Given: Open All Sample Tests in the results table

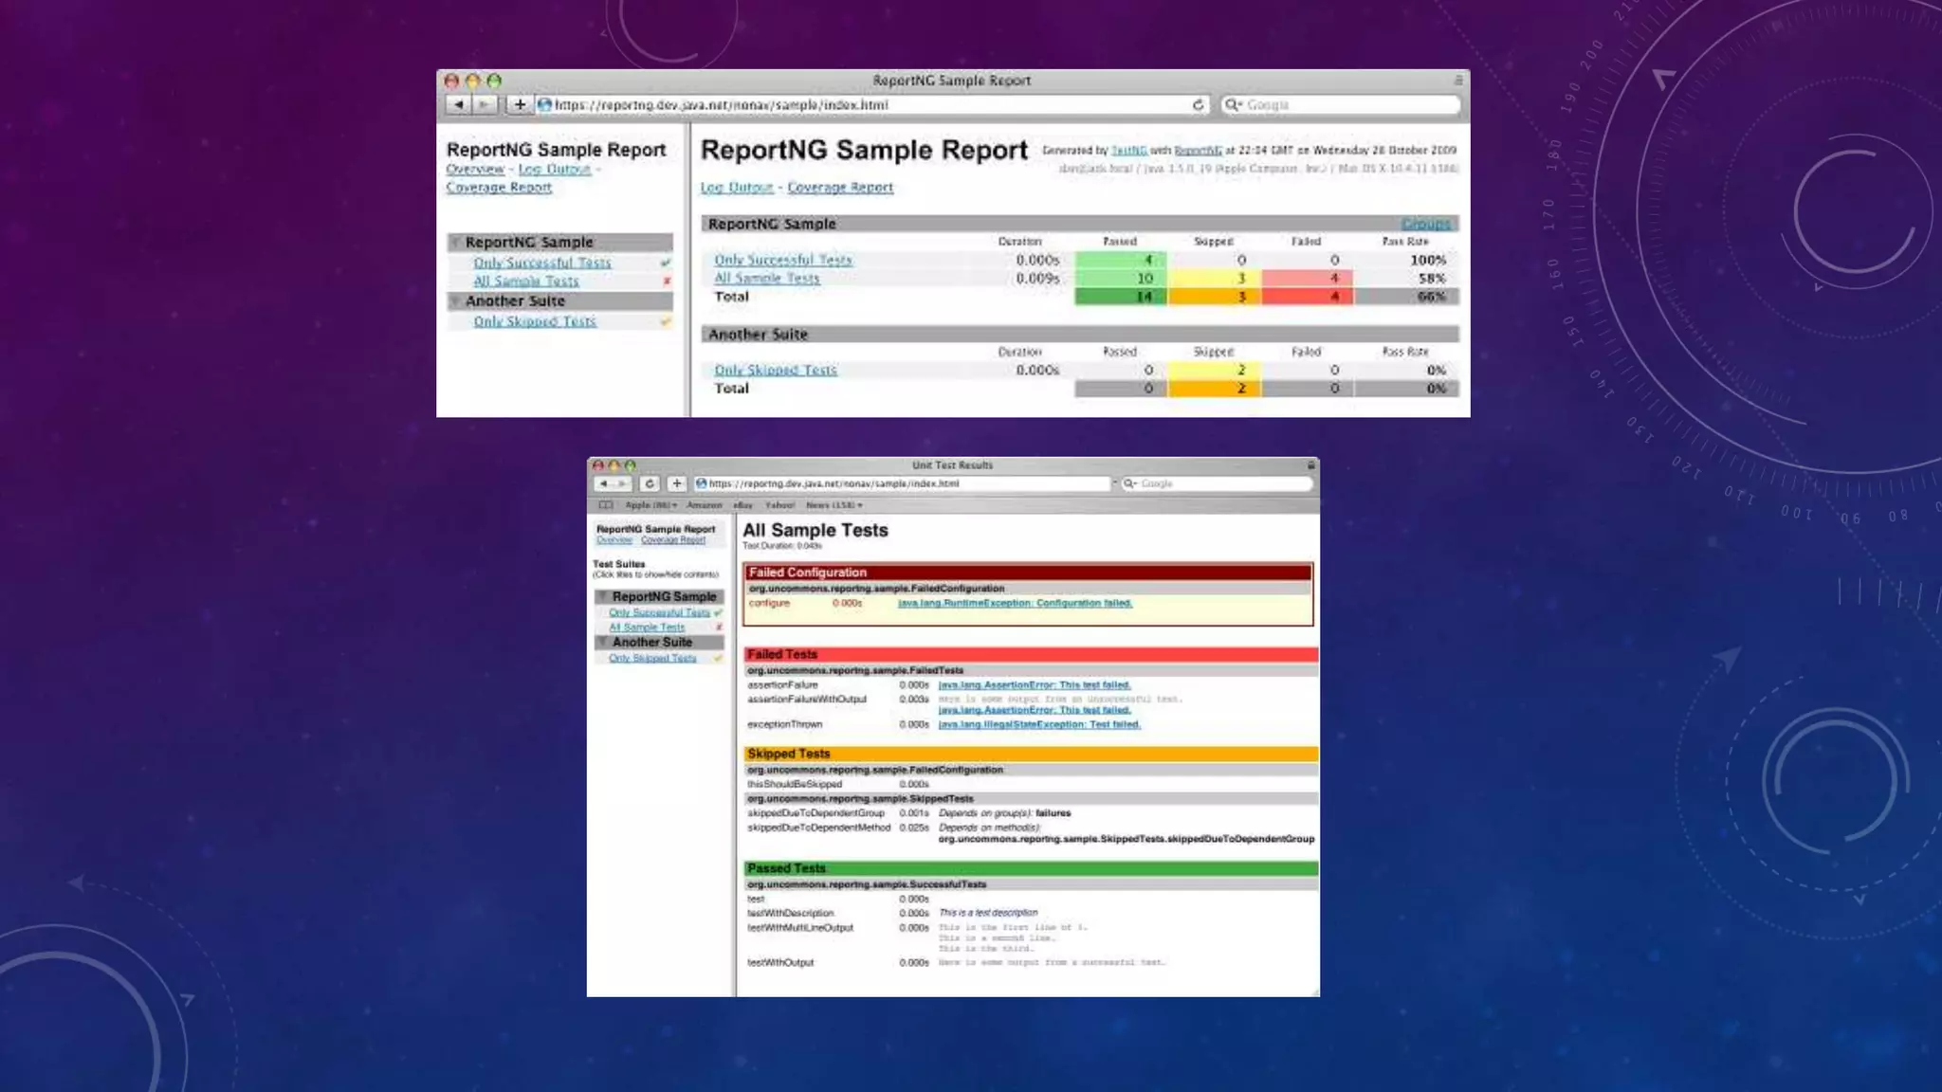Looking at the screenshot, I should coord(766,278).
